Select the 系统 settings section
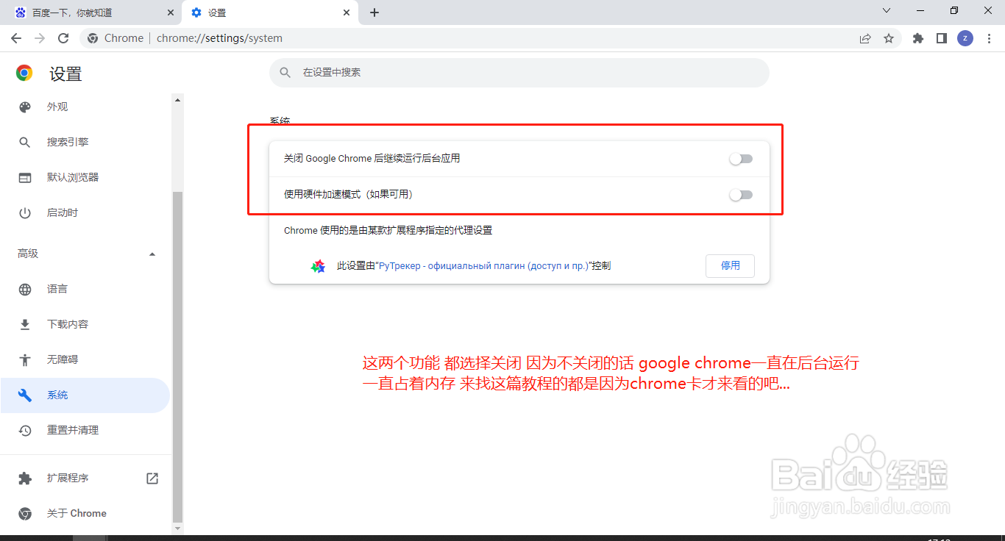The width and height of the screenshot is (1005, 541). point(85,395)
